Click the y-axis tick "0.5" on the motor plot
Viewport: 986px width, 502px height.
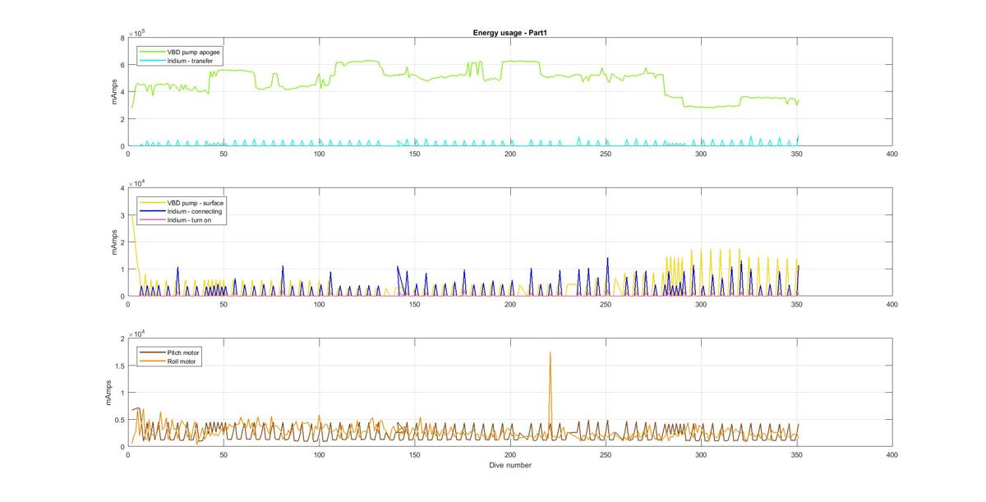119,420
